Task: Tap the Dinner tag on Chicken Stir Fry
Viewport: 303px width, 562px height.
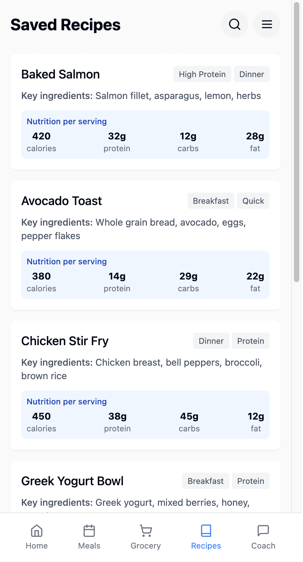Action: (211, 341)
